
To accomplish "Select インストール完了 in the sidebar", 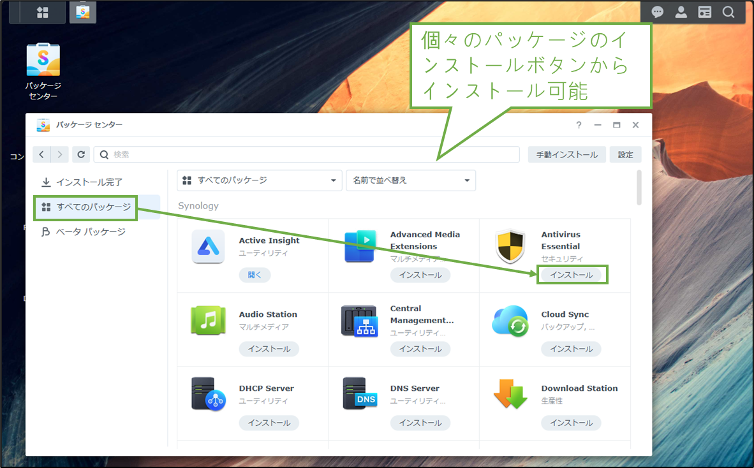I will pos(97,182).
